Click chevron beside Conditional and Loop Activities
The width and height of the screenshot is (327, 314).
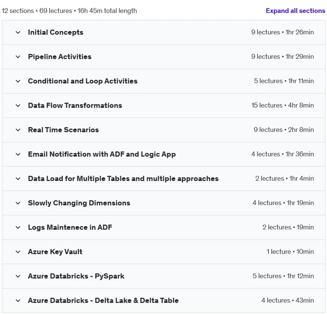(18, 81)
